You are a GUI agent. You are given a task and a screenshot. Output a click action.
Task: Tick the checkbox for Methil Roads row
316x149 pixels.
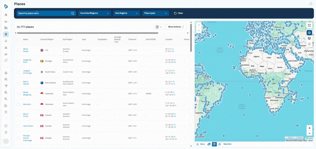click(18, 50)
